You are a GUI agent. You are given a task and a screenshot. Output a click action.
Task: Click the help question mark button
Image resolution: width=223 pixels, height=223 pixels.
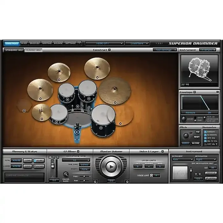coord(79,43)
